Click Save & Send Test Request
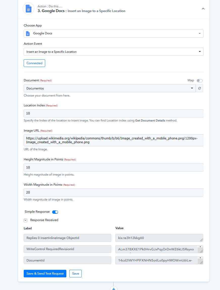The height and width of the screenshot is (290, 220). [x=45, y=274]
